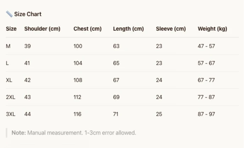Click the Length (cm) column header
The height and width of the screenshot is (148, 244).
129,29
